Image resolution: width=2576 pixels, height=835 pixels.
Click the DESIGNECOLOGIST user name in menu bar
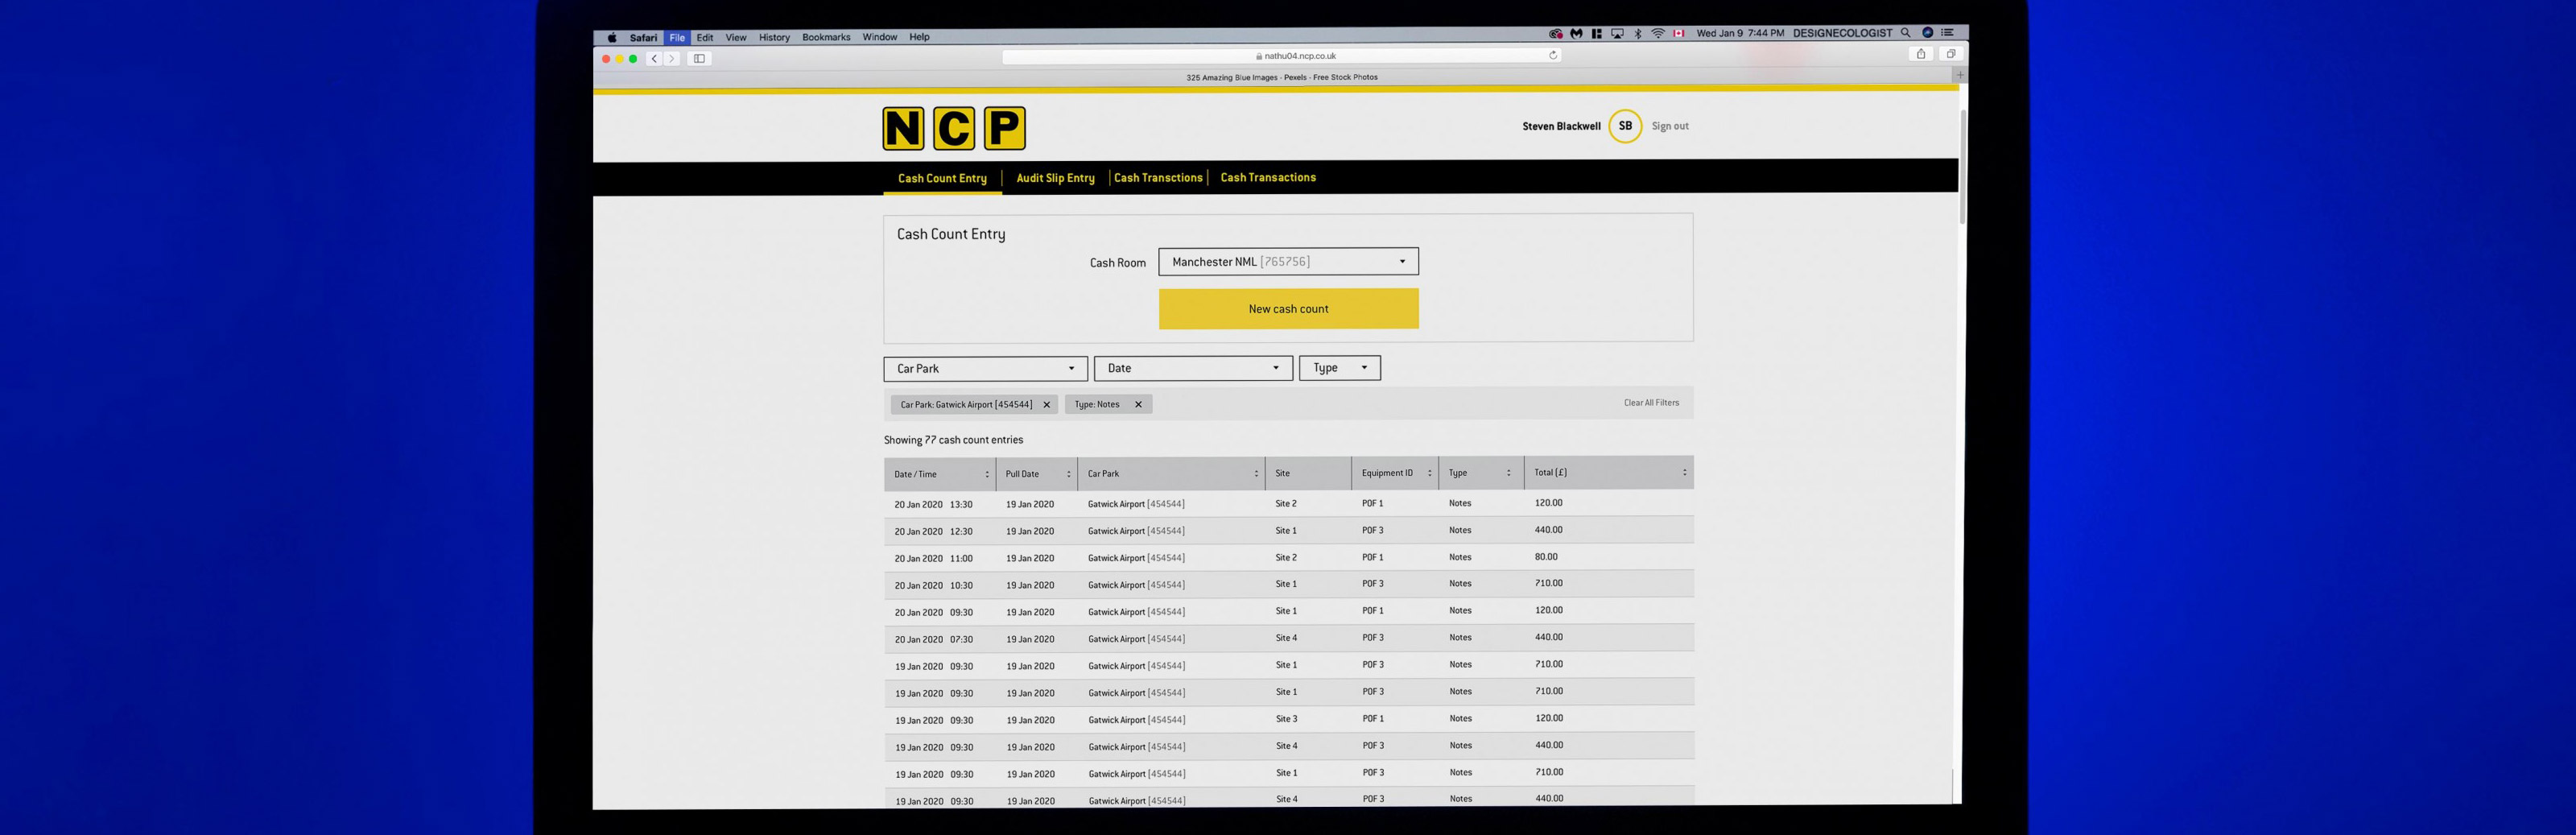pos(1842,33)
